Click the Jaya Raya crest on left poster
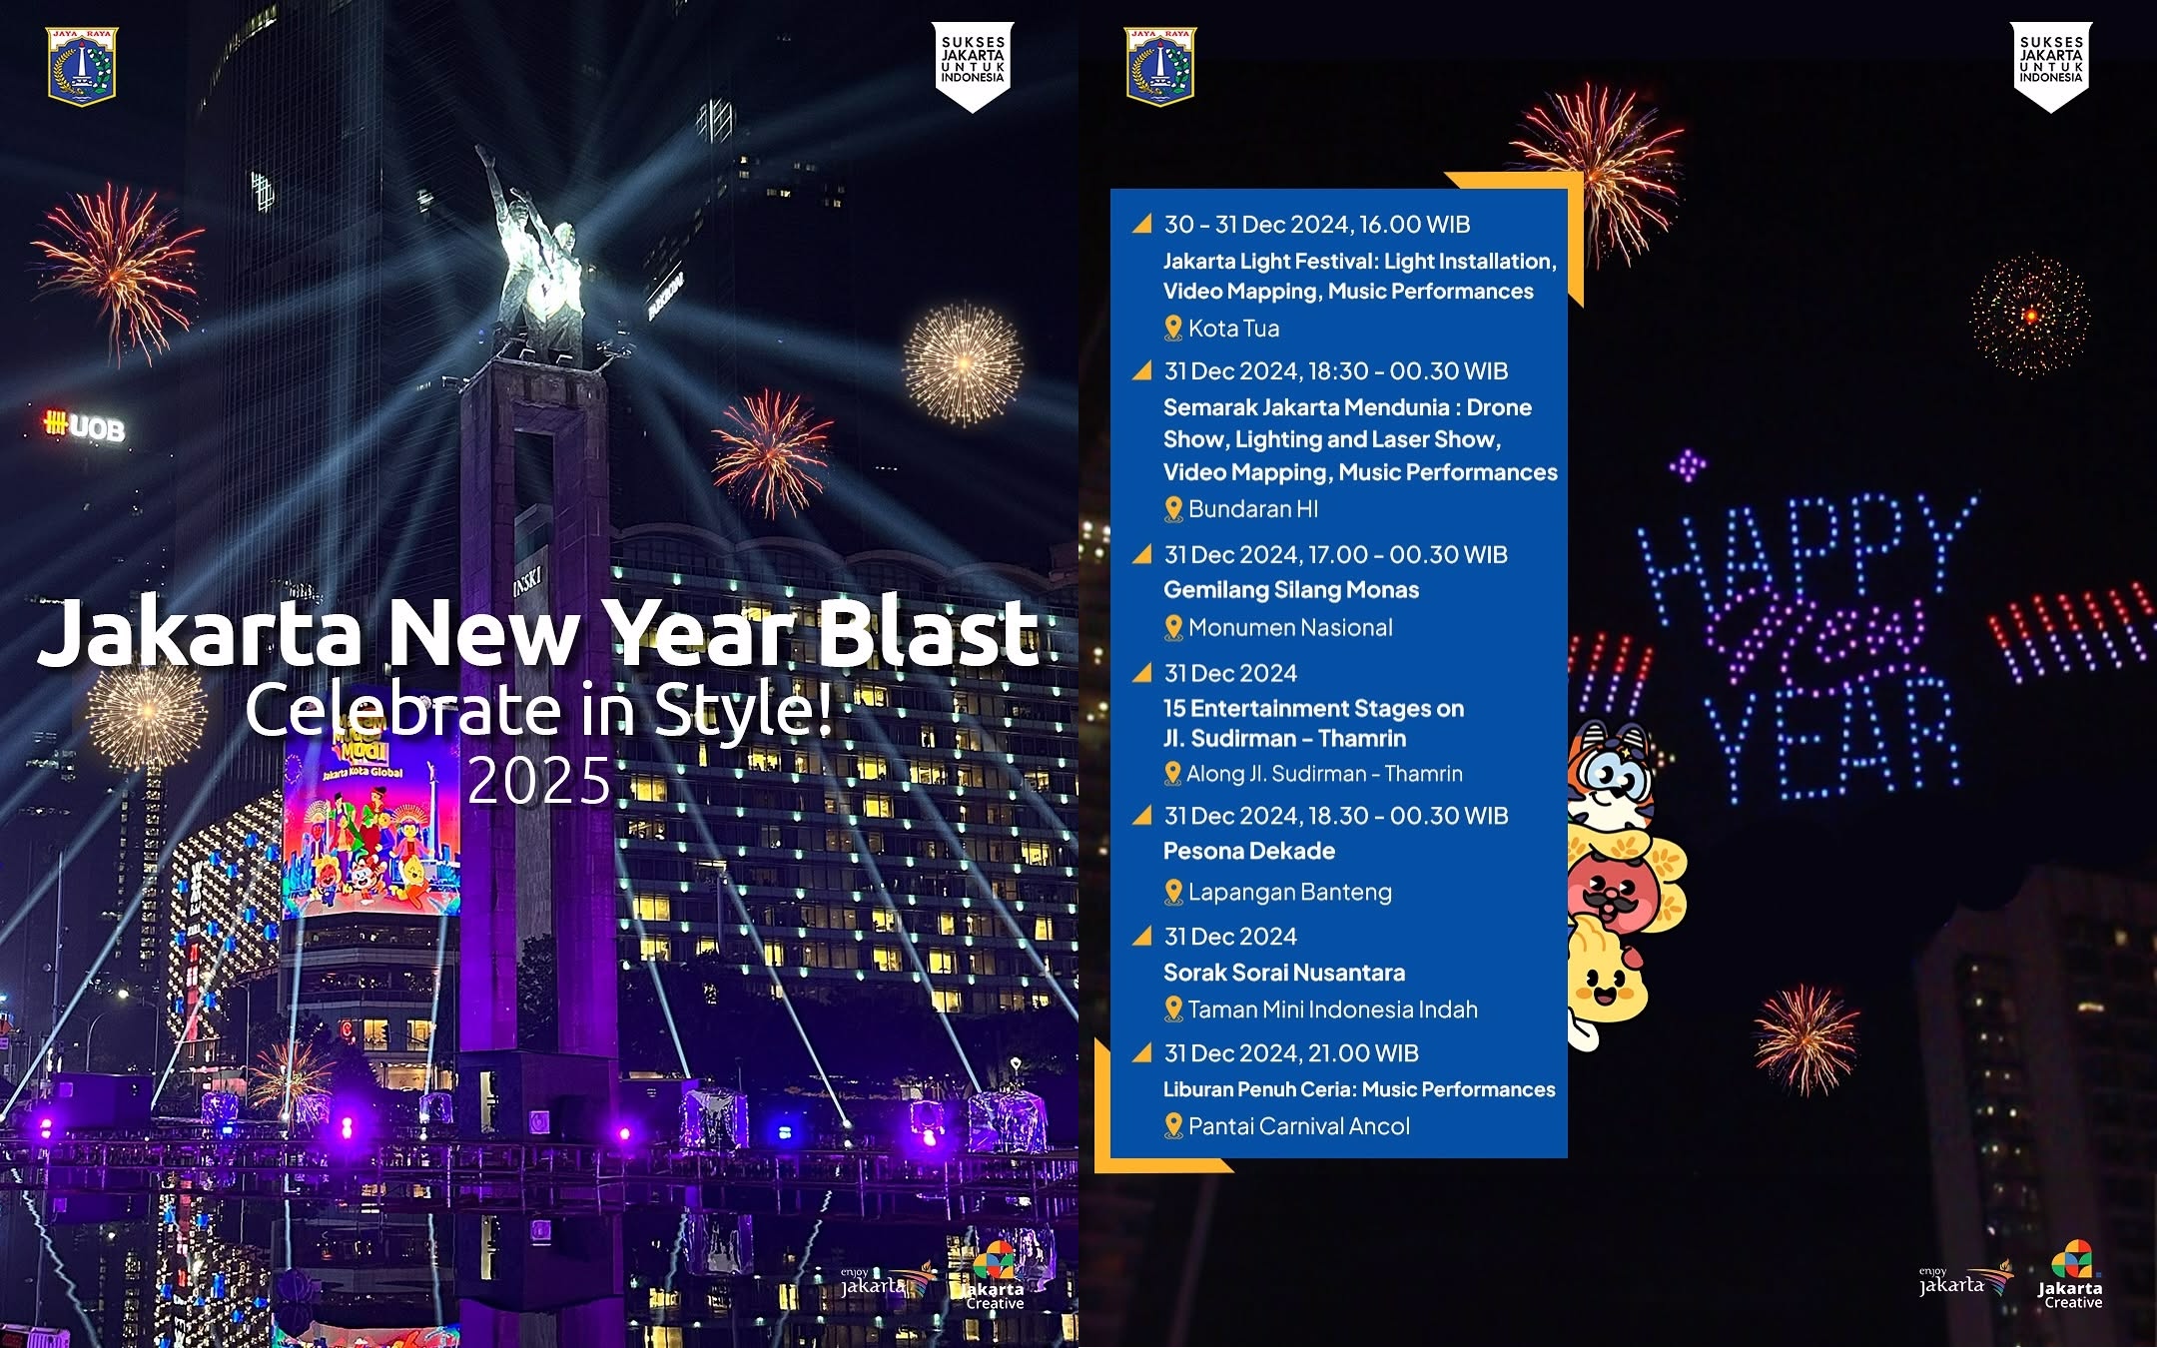 pyautogui.click(x=82, y=66)
